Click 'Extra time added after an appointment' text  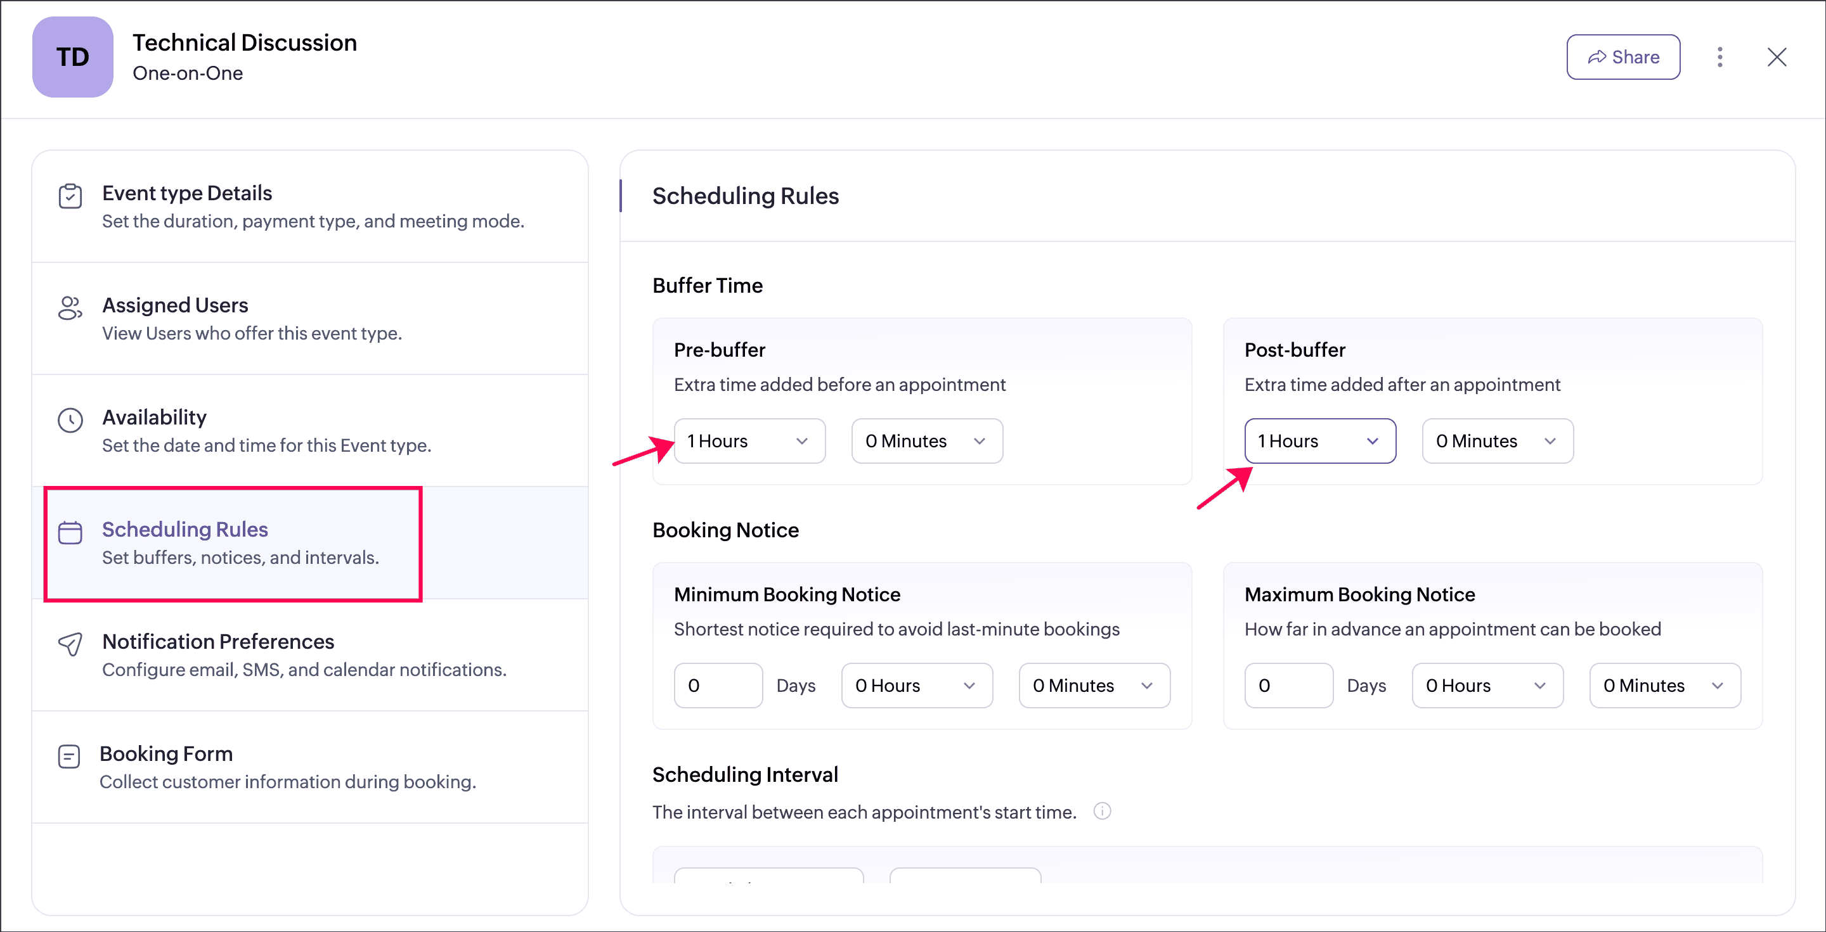click(1402, 385)
